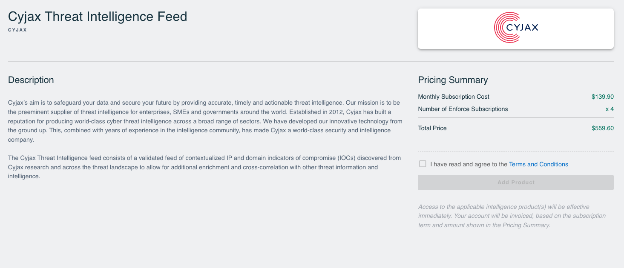Click the x 4 subscriptions count
624x268 pixels.
(610, 109)
